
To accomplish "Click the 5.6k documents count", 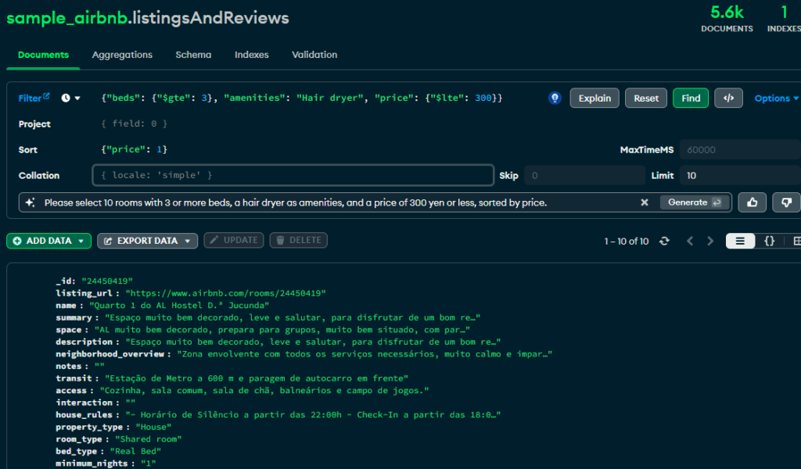I will click(x=727, y=19).
